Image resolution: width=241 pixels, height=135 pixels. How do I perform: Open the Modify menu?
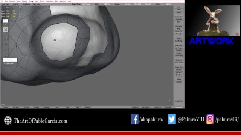coord(24,1)
